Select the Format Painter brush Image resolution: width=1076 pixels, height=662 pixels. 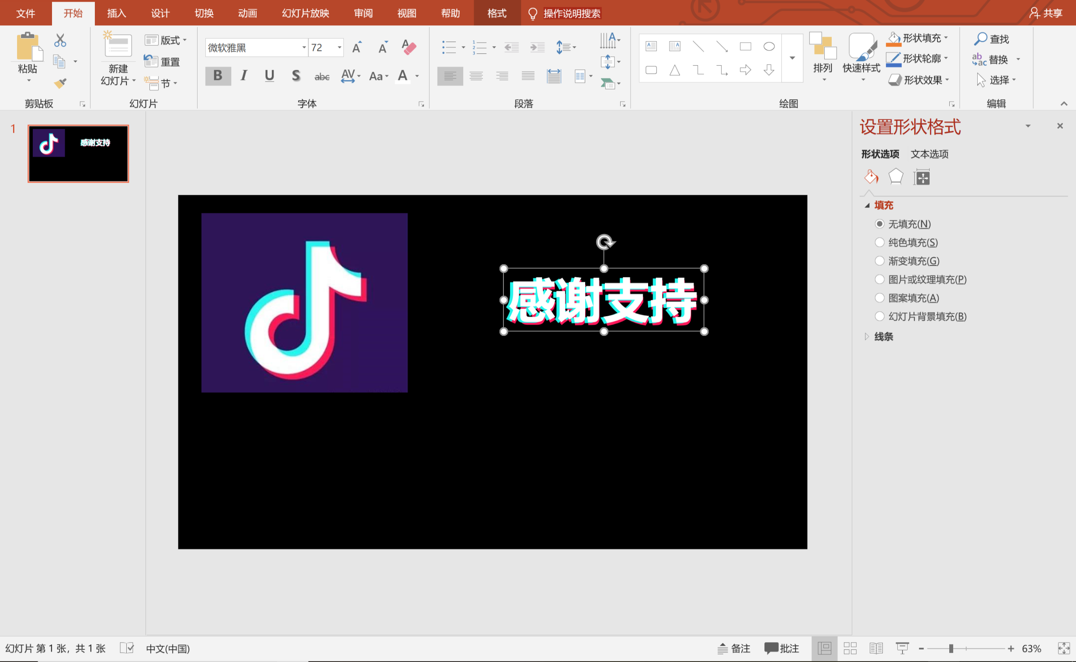click(x=60, y=83)
